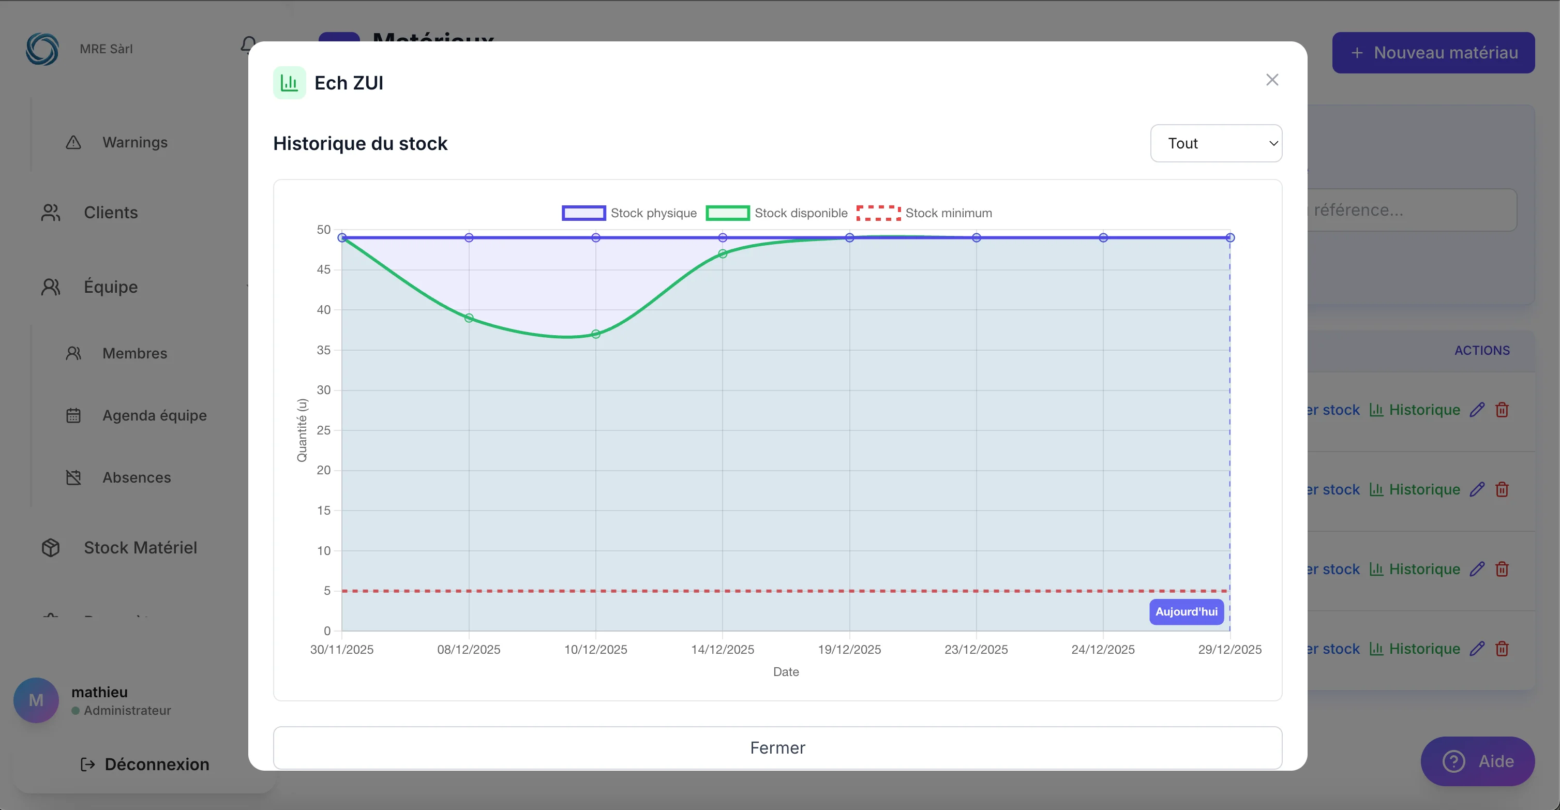
Task: Go to Clients section
Action: [110, 213]
